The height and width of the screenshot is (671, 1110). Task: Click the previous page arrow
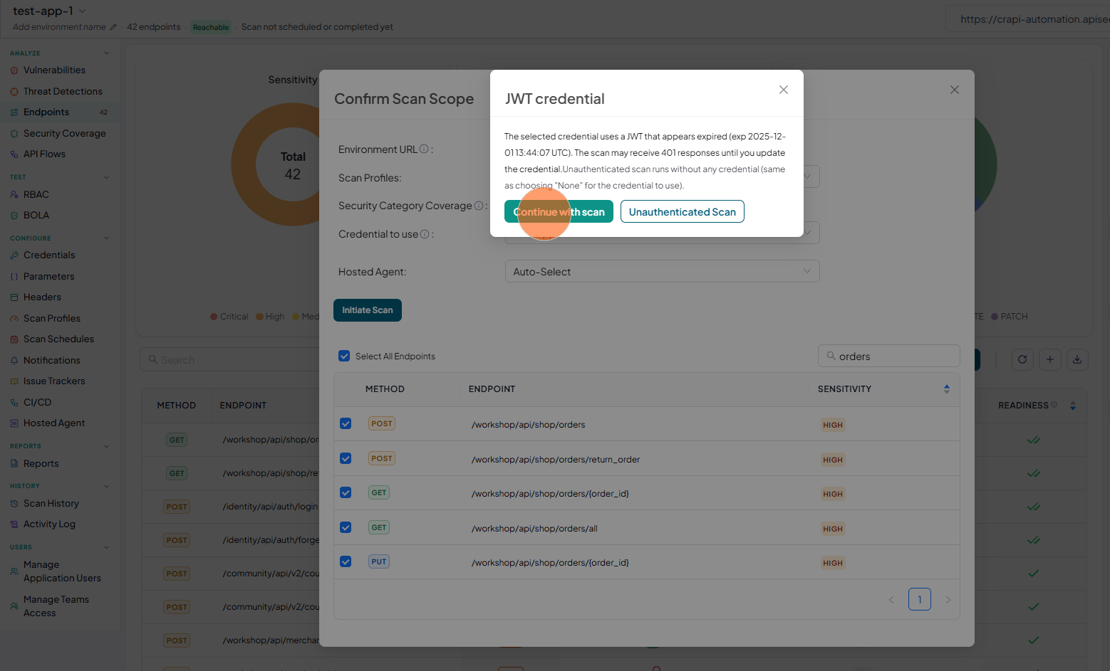(x=891, y=600)
